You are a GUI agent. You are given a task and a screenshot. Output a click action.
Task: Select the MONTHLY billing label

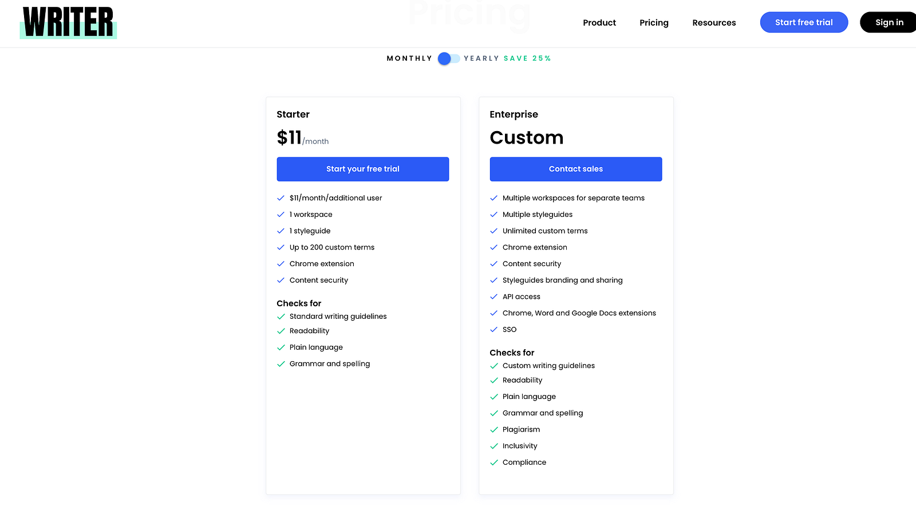coord(409,58)
